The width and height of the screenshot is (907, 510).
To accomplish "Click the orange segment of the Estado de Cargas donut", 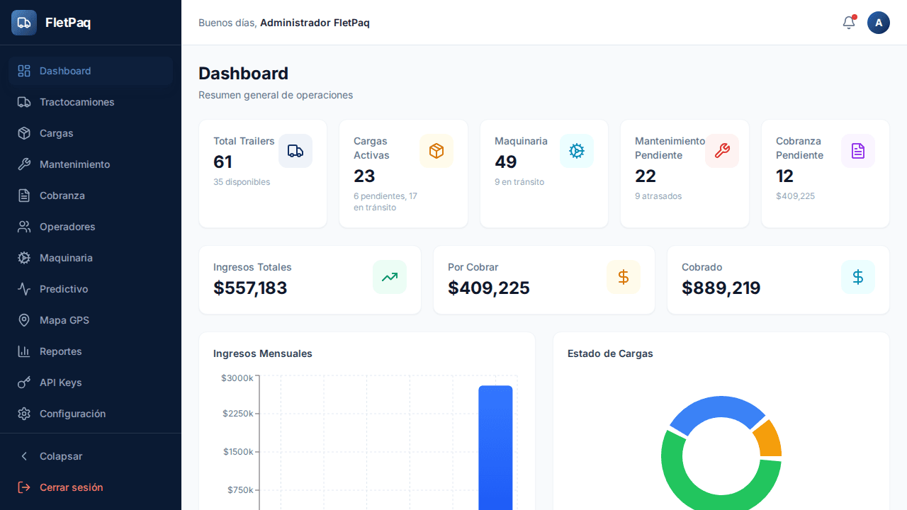I will (x=770, y=439).
